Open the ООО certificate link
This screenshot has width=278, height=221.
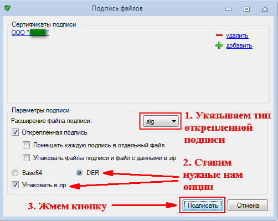(x=30, y=33)
